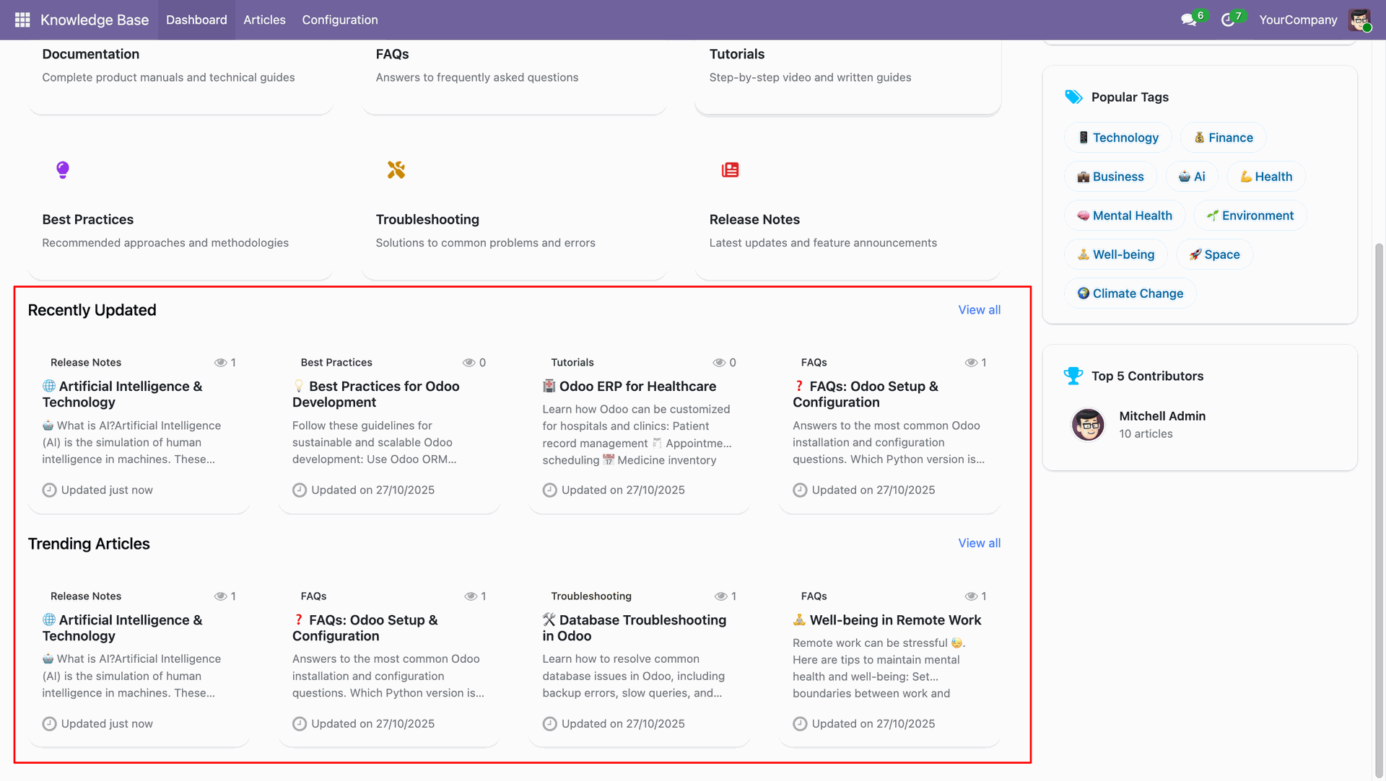Open the YourCompany company switcher
1386x781 pixels.
point(1298,20)
